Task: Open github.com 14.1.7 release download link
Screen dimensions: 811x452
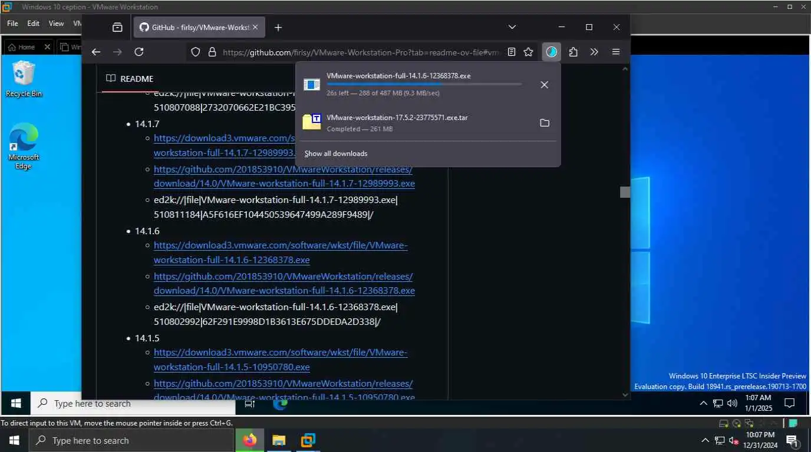Action: tap(284, 177)
